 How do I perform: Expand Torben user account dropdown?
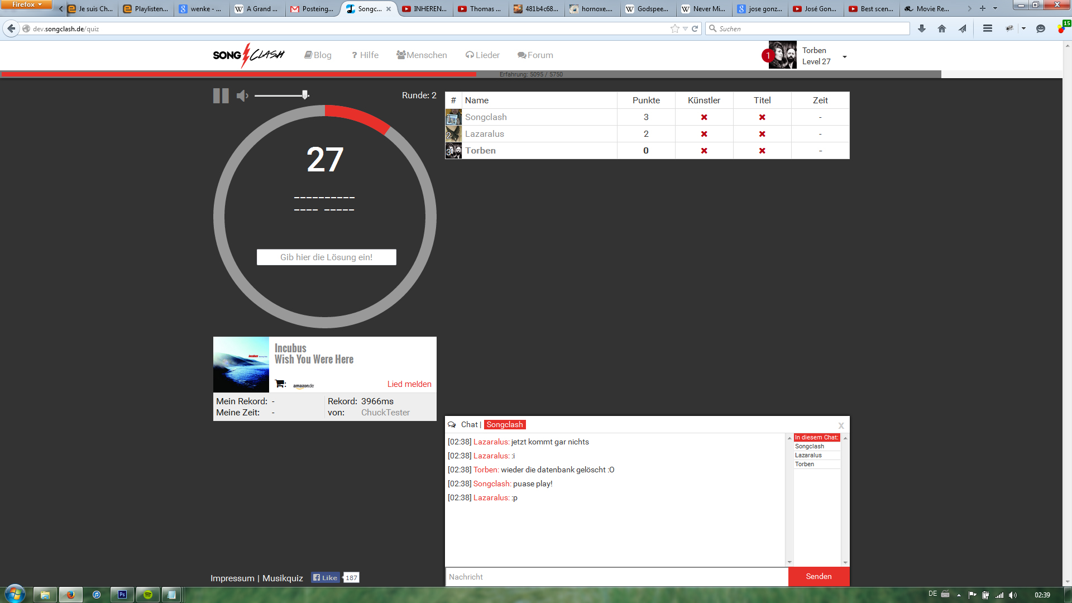point(845,57)
